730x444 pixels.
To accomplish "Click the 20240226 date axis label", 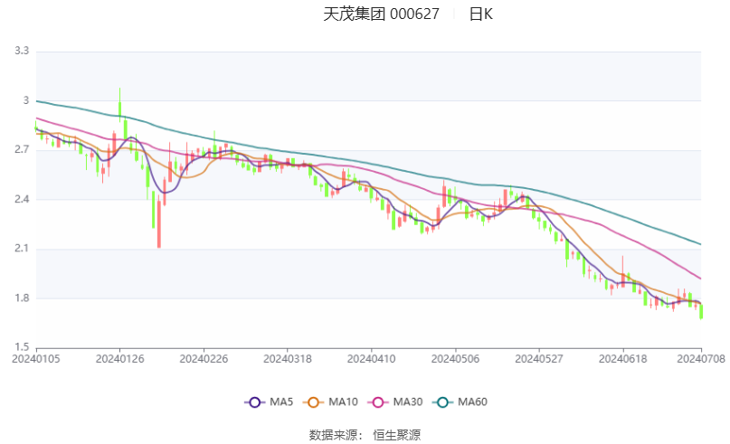I will coord(204,359).
